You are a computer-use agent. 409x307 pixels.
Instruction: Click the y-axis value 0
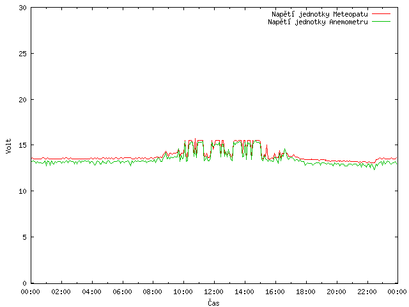point(24,283)
